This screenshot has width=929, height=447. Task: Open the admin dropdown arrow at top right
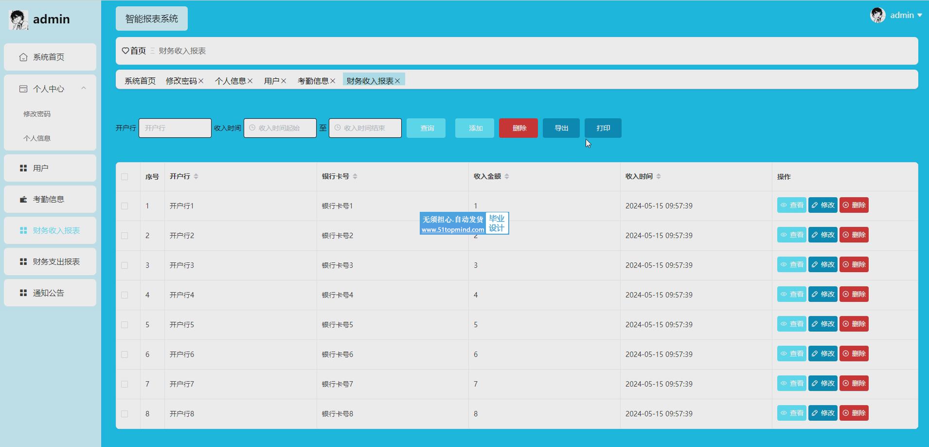click(x=920, y=16)
